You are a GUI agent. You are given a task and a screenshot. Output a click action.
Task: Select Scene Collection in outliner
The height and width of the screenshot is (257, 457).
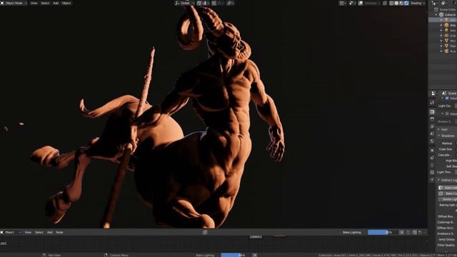click(448, 9)
